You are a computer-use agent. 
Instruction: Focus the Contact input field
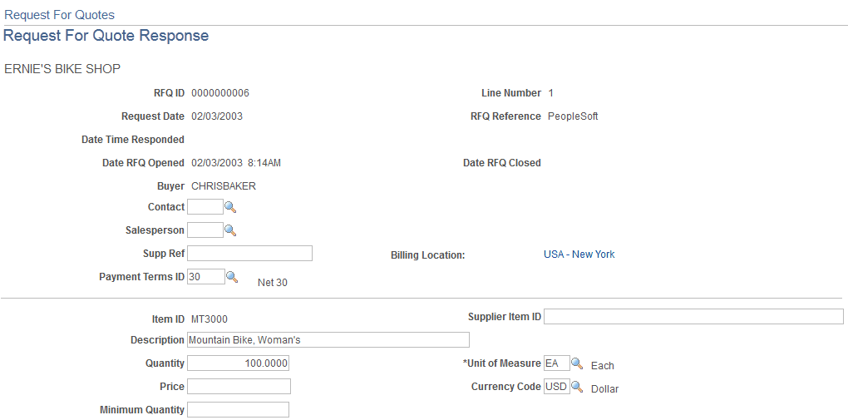click(x=205, y=207)
